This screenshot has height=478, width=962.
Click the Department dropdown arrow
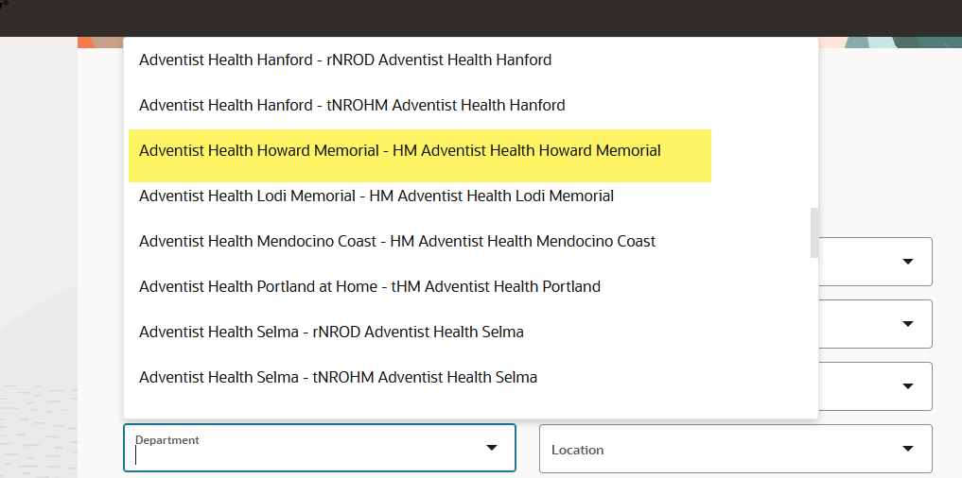492,448
